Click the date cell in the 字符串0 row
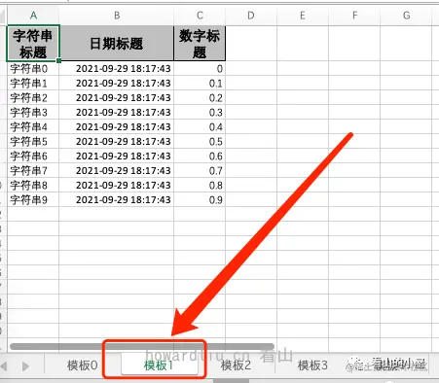439x383 pixels. (x=117, y=68)
